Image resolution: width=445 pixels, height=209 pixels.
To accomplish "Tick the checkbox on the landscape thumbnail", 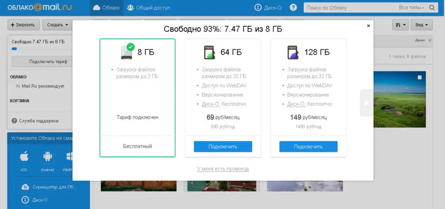I will 419,78.
